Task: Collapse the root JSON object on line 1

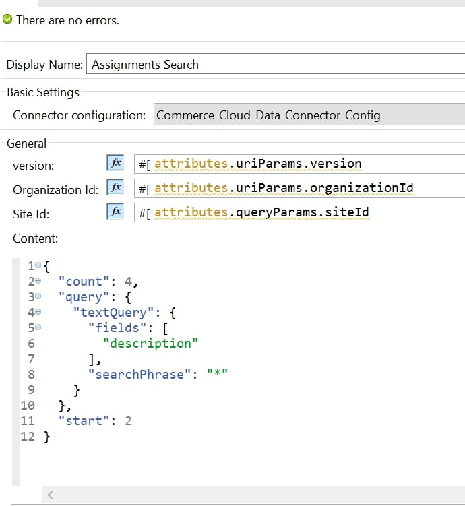Action: point(38,266)
